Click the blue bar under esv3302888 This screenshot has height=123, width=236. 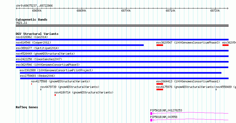tap(121, 73)
